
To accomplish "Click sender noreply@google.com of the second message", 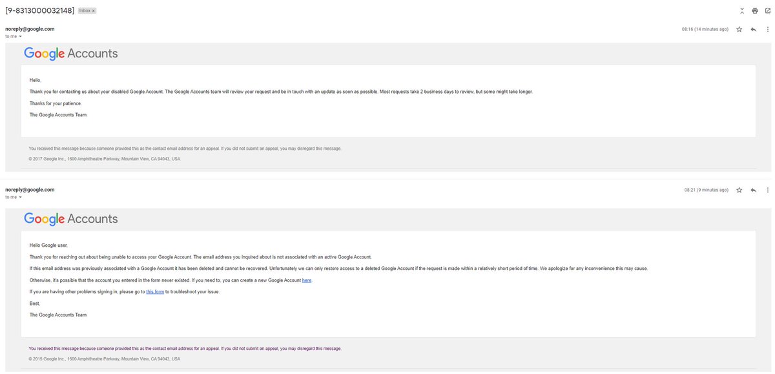I will click(30, 190).
